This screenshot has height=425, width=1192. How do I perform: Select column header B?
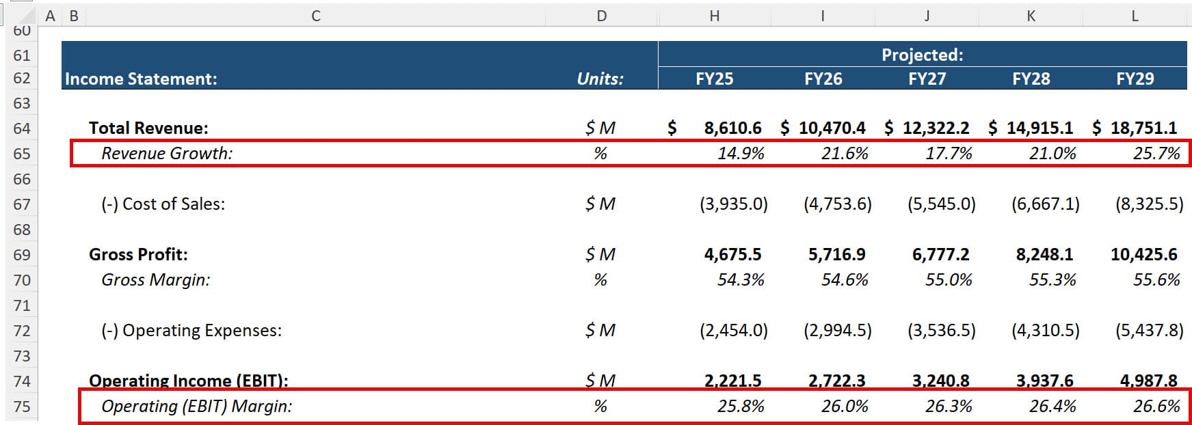pos(74,16)
